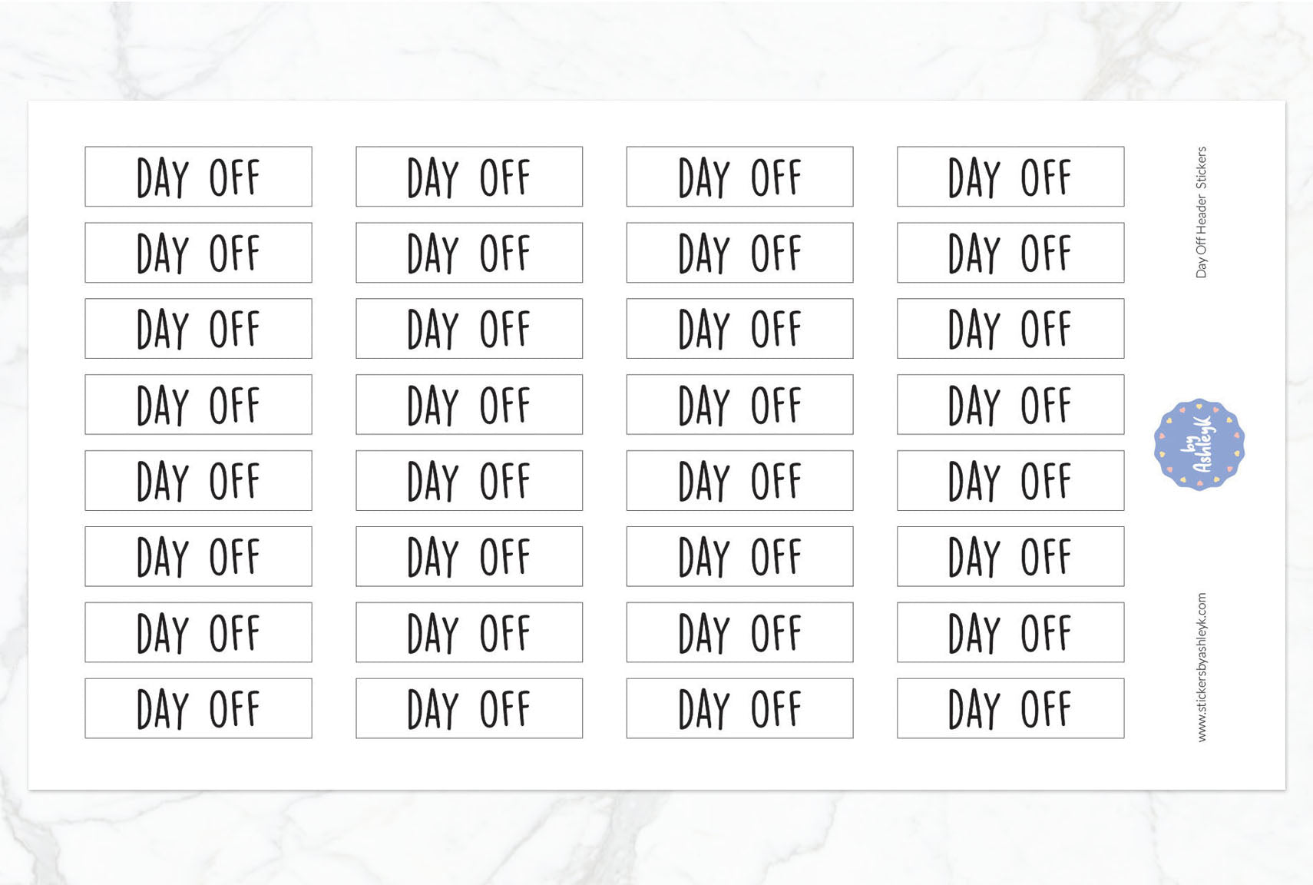Image resolution: width=1313 pixels, height=885 pixels.
Task: Select the top-right DAY OFF sticker
Action: (x=1010, y=177)
